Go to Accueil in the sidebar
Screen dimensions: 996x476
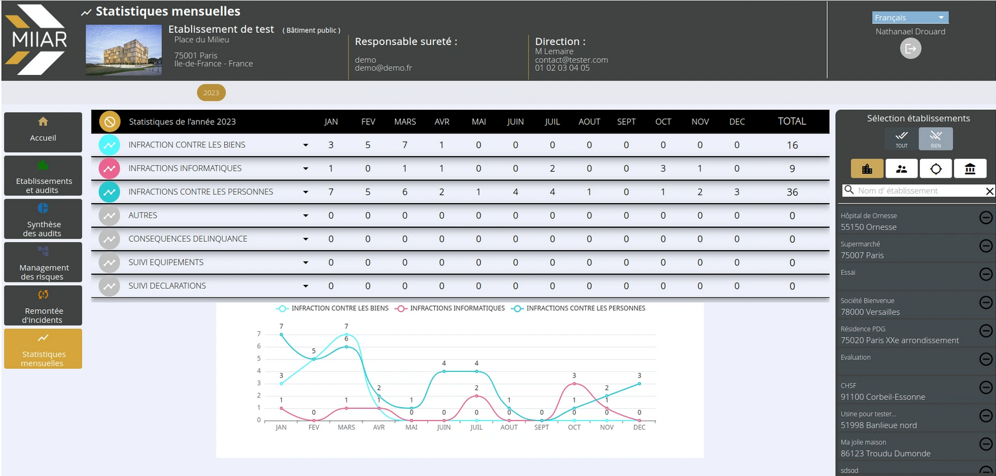click(43, 132)
